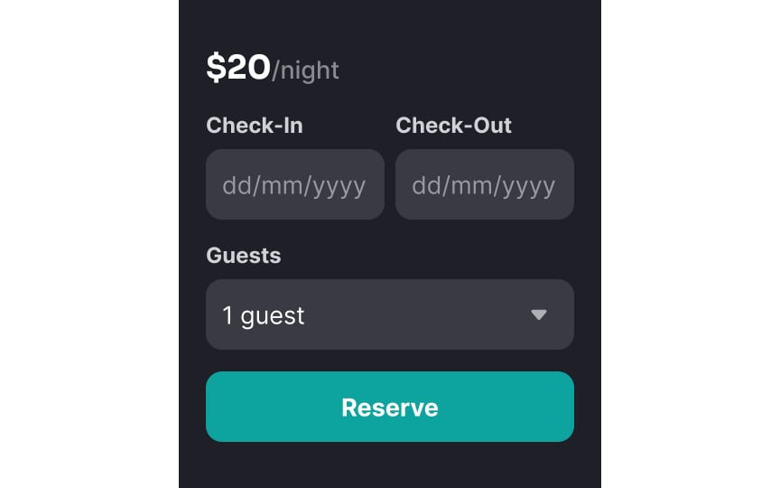Image resolution: width=780 pixels, height=488 pixels.
Task: Click the Guests label text
Action: click(243, 256)
